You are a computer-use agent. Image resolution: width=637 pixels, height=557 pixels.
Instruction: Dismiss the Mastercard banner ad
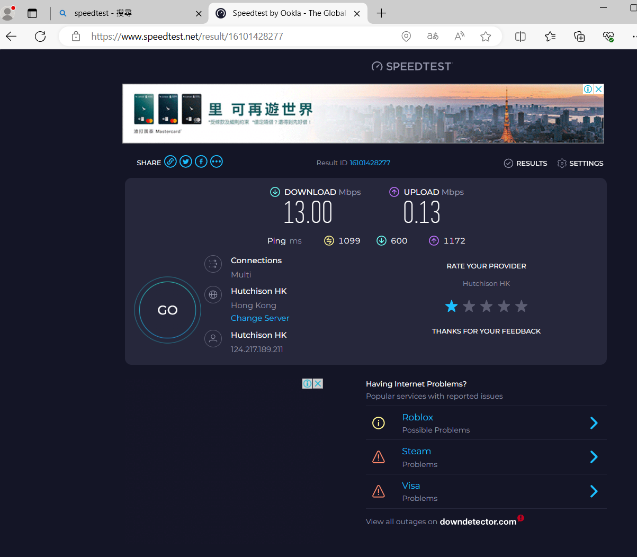pyautogui.click(x=598, y=88)
